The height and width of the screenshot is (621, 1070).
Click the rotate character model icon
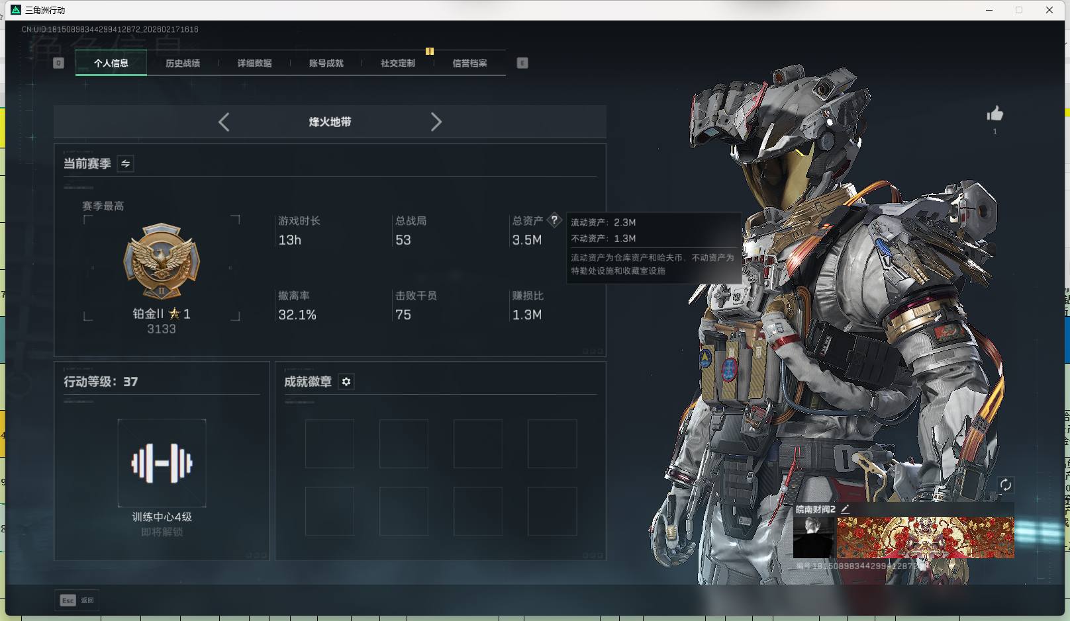(1005, 485)
